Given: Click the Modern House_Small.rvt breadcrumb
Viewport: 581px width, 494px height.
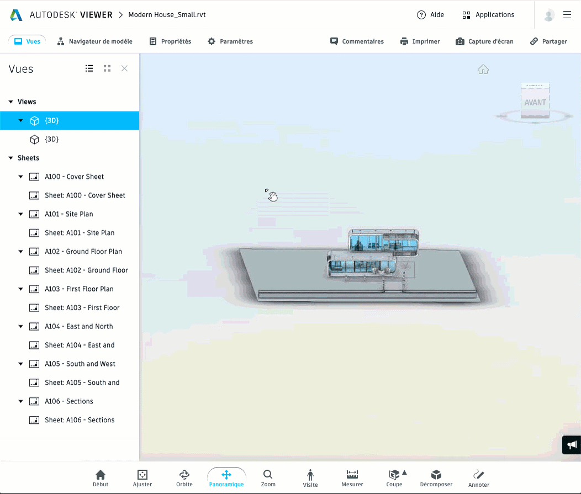Looking at the screenshot, I should tap(167, 15).
